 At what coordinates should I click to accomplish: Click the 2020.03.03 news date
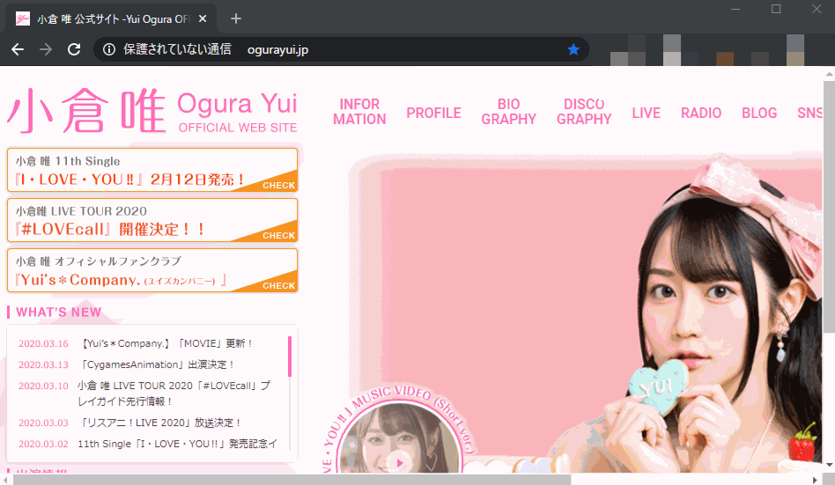pos(44,423)
